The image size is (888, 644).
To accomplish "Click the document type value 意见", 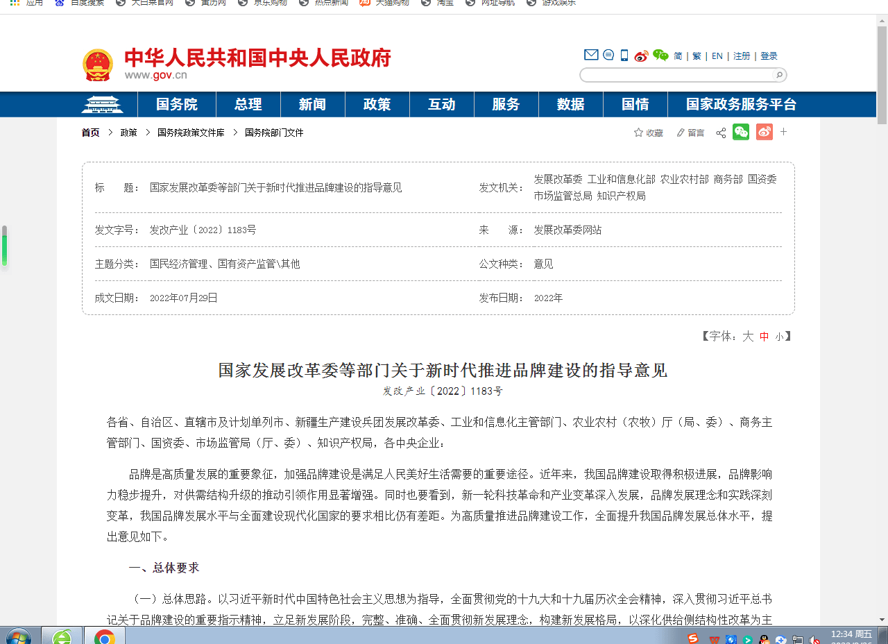I will point(543,264).
